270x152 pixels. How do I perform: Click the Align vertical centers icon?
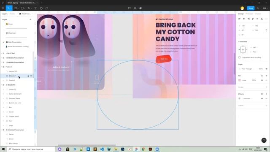click(x=257, y=19)
